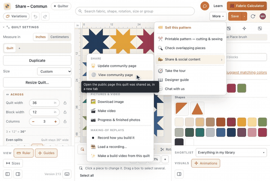Open the Variations panel
The height and width of the screenshot is (181, 270).
16,16
